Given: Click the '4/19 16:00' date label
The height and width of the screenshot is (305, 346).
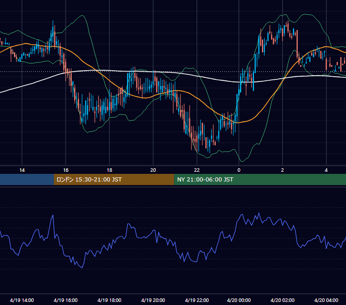Looking at the screenshot, I should (66, 300).
